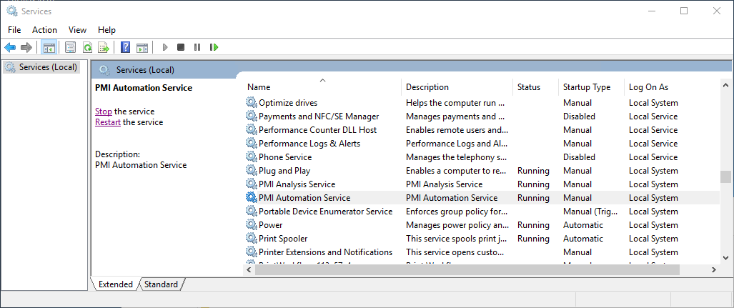Click the Pause Service toolbar icon
The width and height of the screenshot is (734, 308).
point(197,47)
